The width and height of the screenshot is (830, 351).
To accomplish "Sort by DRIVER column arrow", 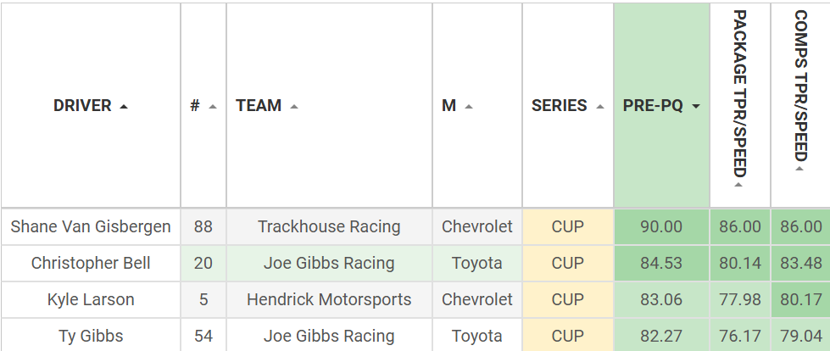I will click(x=123, y=107).
